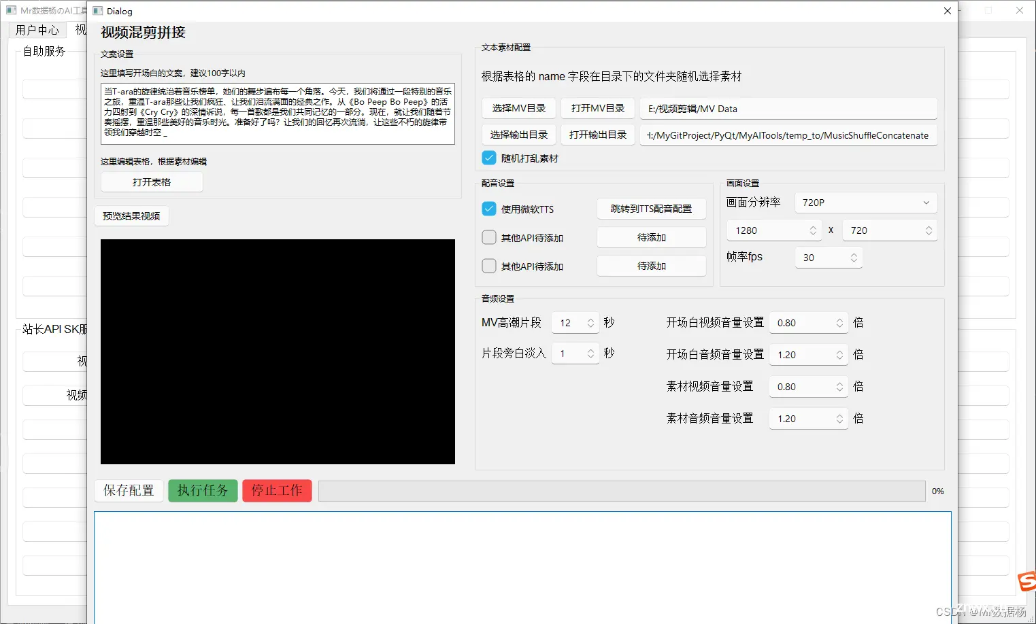Adjust the 帧率fps stepper arrows
Screen dimensions: 1036x624
point(854,258)
